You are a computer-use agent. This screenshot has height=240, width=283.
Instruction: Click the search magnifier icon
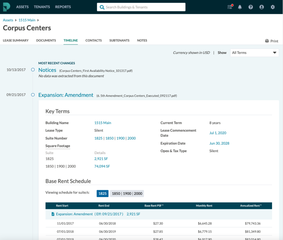point(102,7)
